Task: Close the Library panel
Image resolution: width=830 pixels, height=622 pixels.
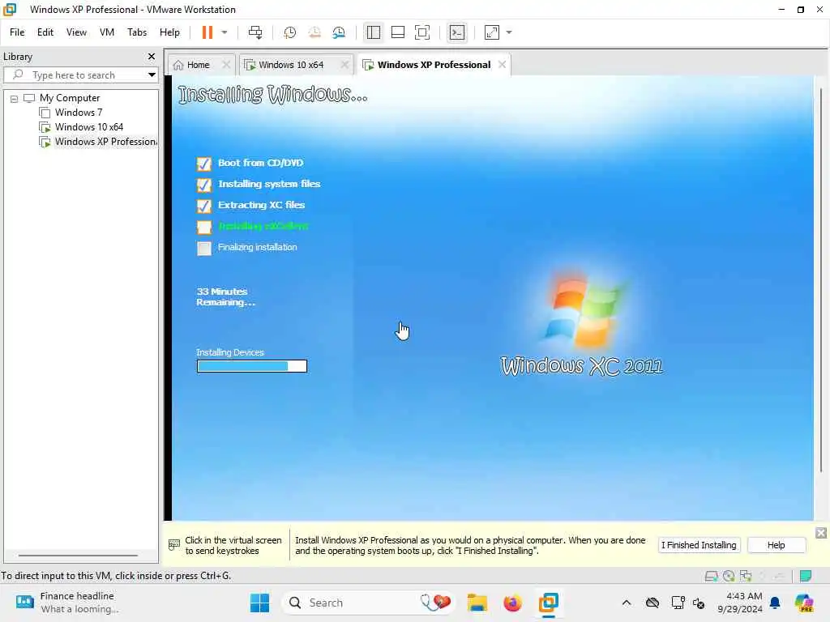Action: pos(152,56)
